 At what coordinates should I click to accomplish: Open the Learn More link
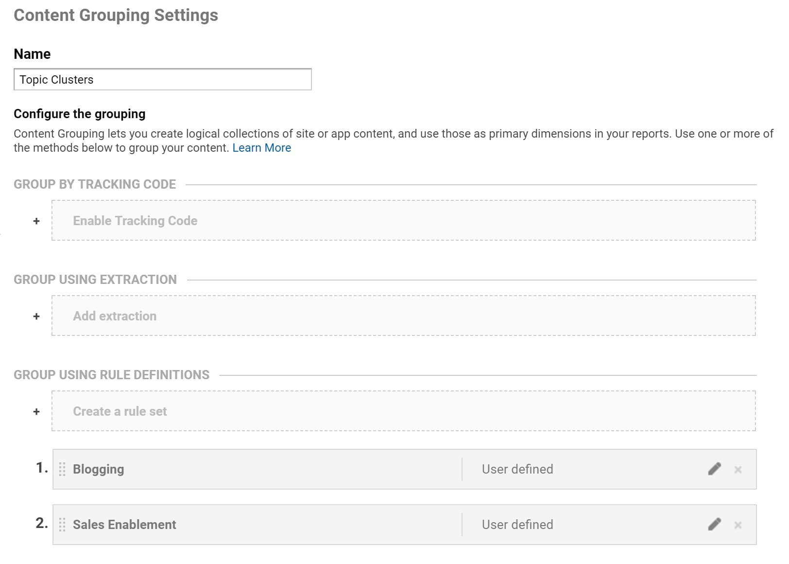pos(261,148)
